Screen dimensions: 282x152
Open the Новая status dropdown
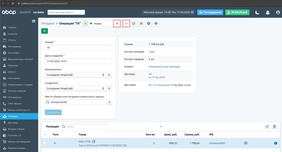coord(101,24)
